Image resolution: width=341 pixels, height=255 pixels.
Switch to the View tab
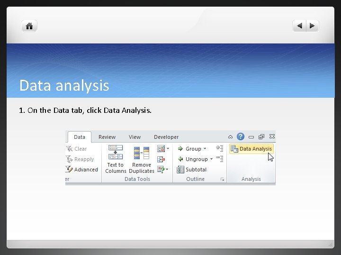[x=135, y=137]
